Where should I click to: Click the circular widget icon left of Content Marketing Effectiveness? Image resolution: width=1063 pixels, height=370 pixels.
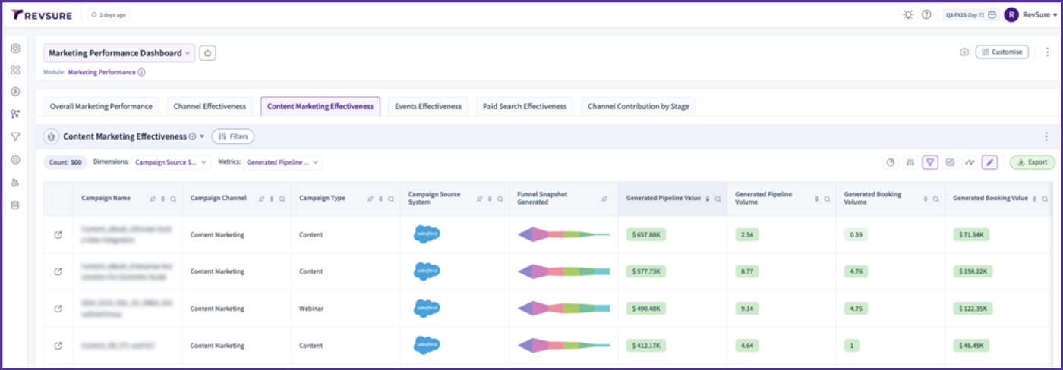click(52, 136)
